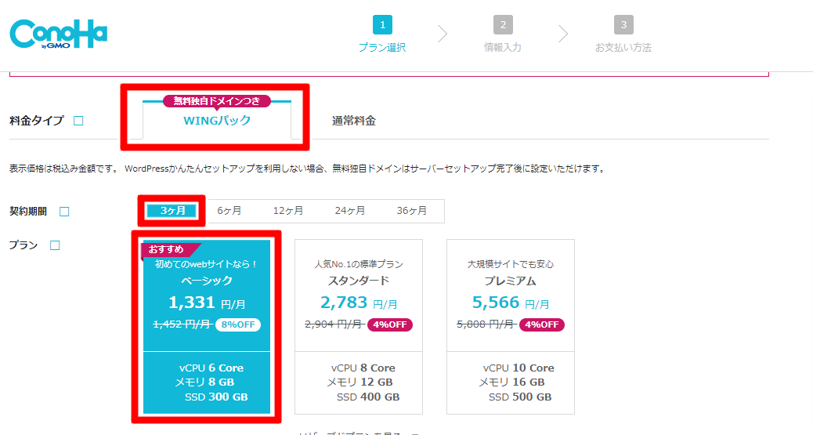The height and width of the screenshot is (435, 813).
Task: Select the WINGパック pricing tab
Action: pos(217,121)
